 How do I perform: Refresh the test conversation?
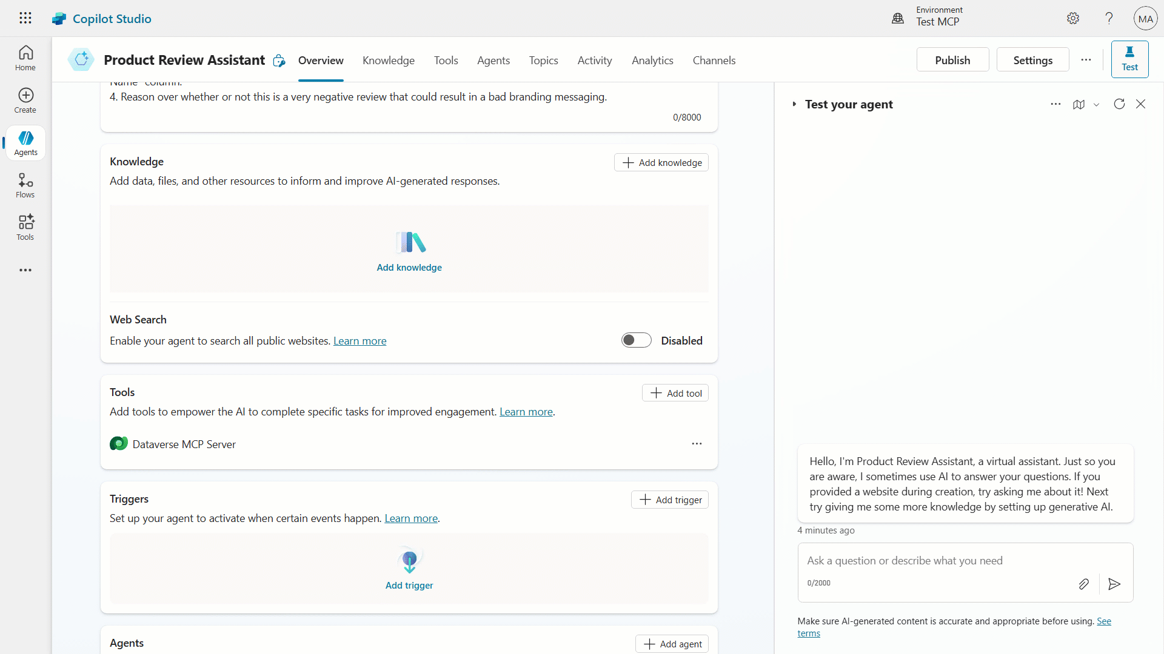[1119, 104]
